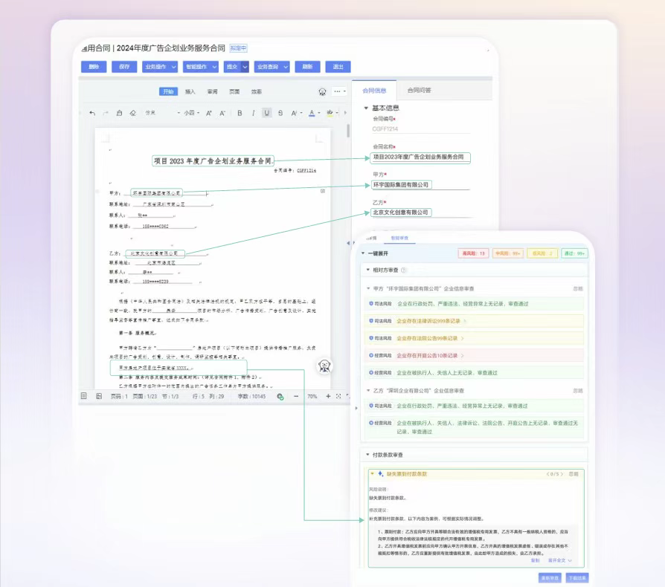
Task: Collapse the 基本信息 section
Action: pyautogui.click(x=366, y=108)
